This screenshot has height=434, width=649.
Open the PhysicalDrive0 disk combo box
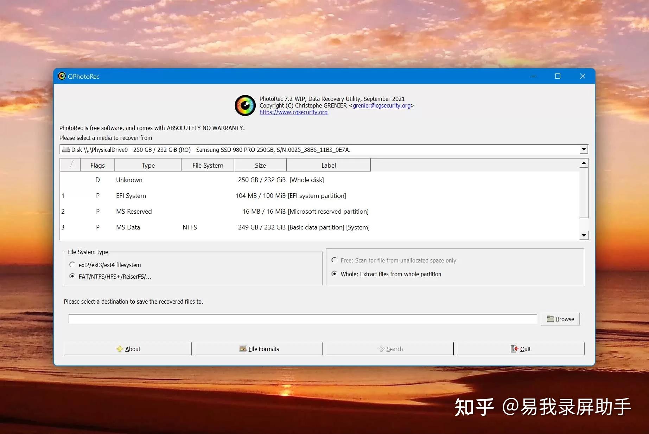click(x=324, y=149)
